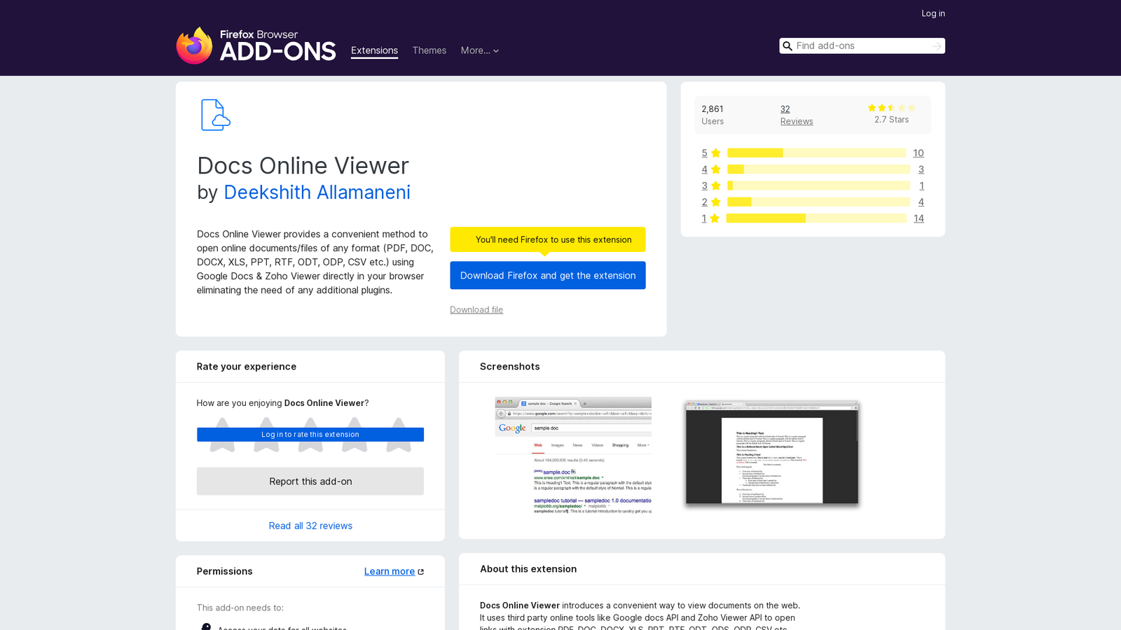This screenshot has height=630, width=1121.
Task: Open author Deekshith Allamaneni's page
Action: (x=317, y=192)
